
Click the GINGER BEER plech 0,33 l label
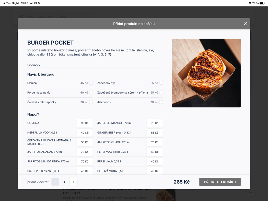[114, 133]
